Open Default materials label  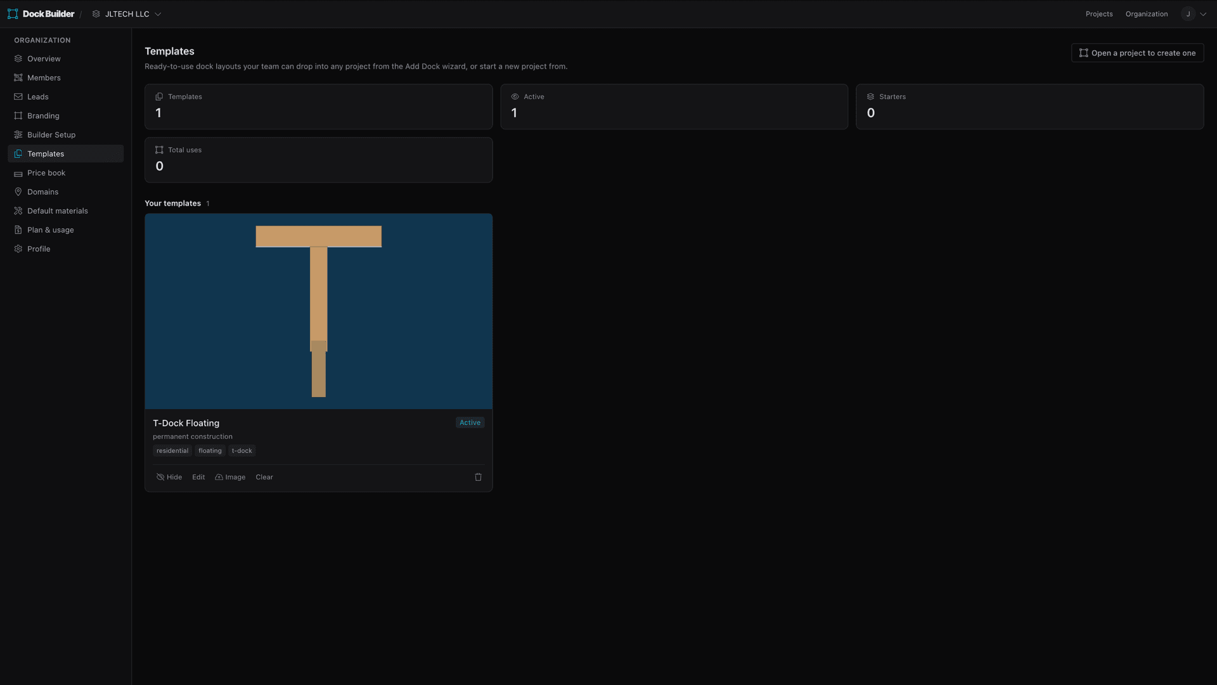[58, 211]
